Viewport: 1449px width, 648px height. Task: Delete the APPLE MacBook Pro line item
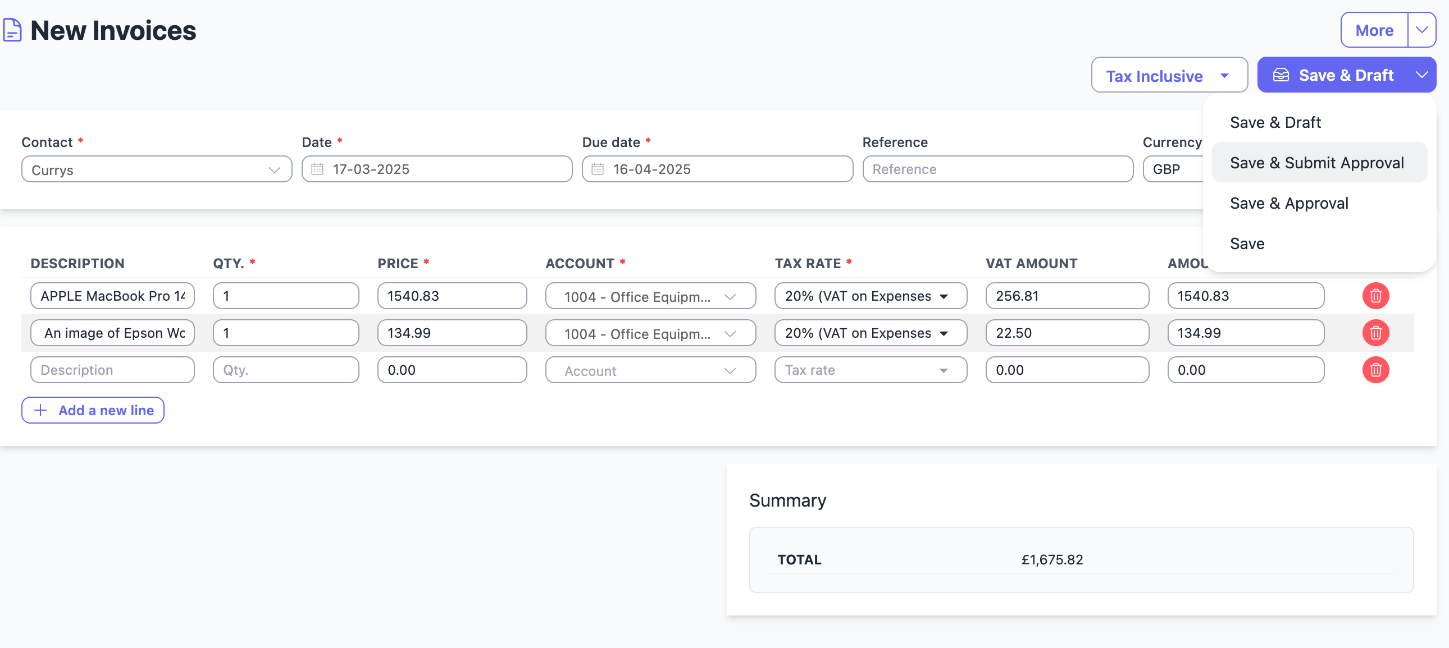[x=1375, y=296]
